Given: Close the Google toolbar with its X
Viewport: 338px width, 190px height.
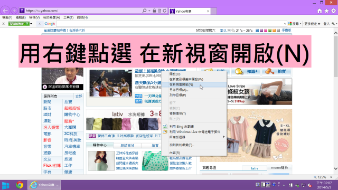Looking at the screenshot, I should [40, 24].
